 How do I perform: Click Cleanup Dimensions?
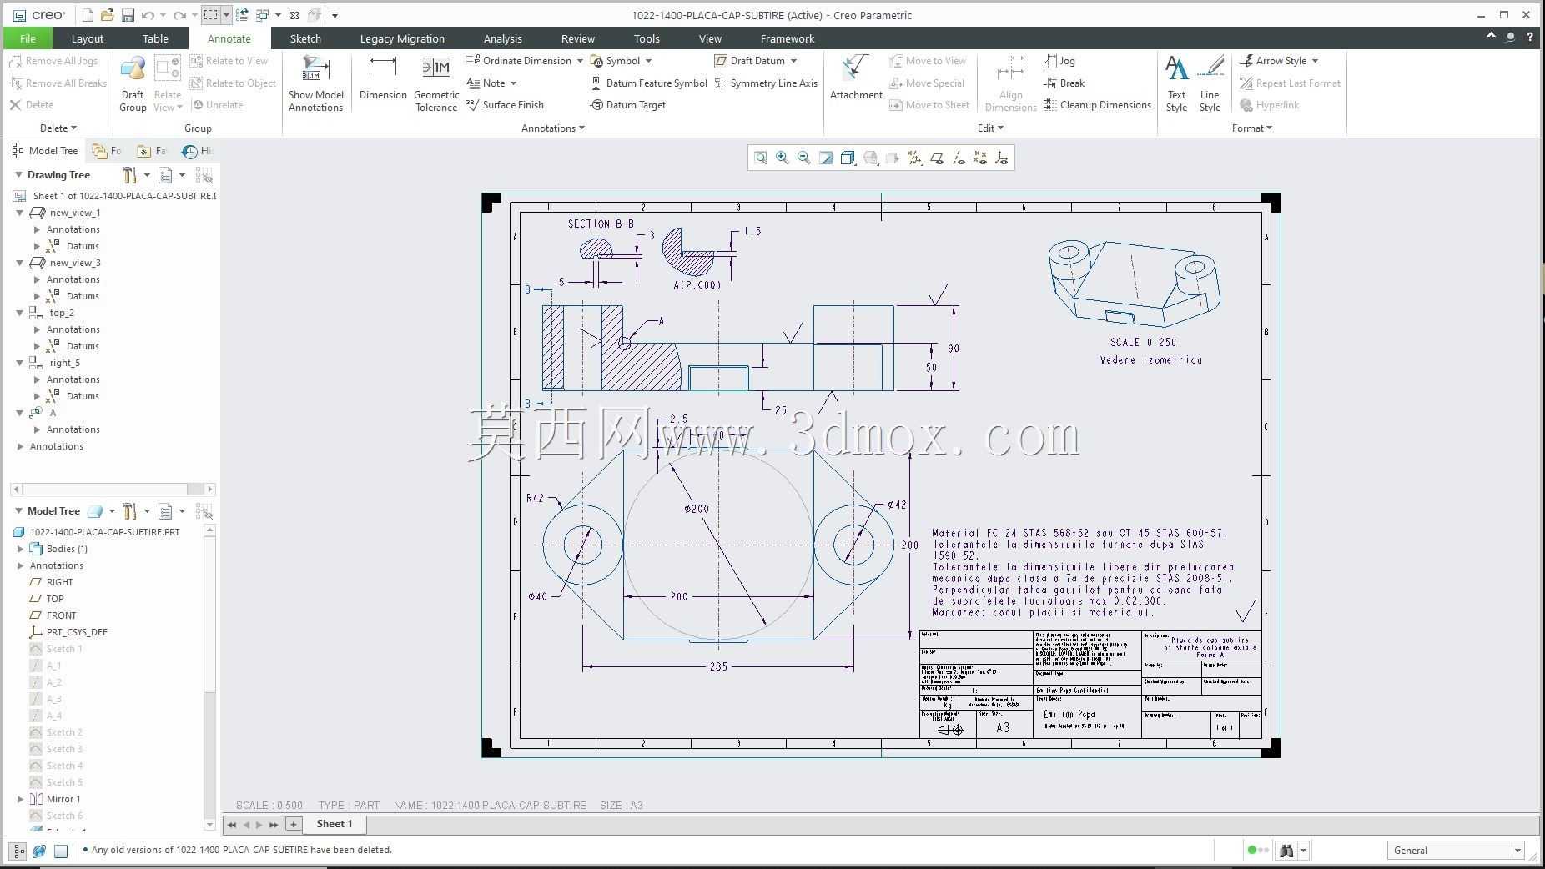pyautogui.click(x=1097, y=105)
